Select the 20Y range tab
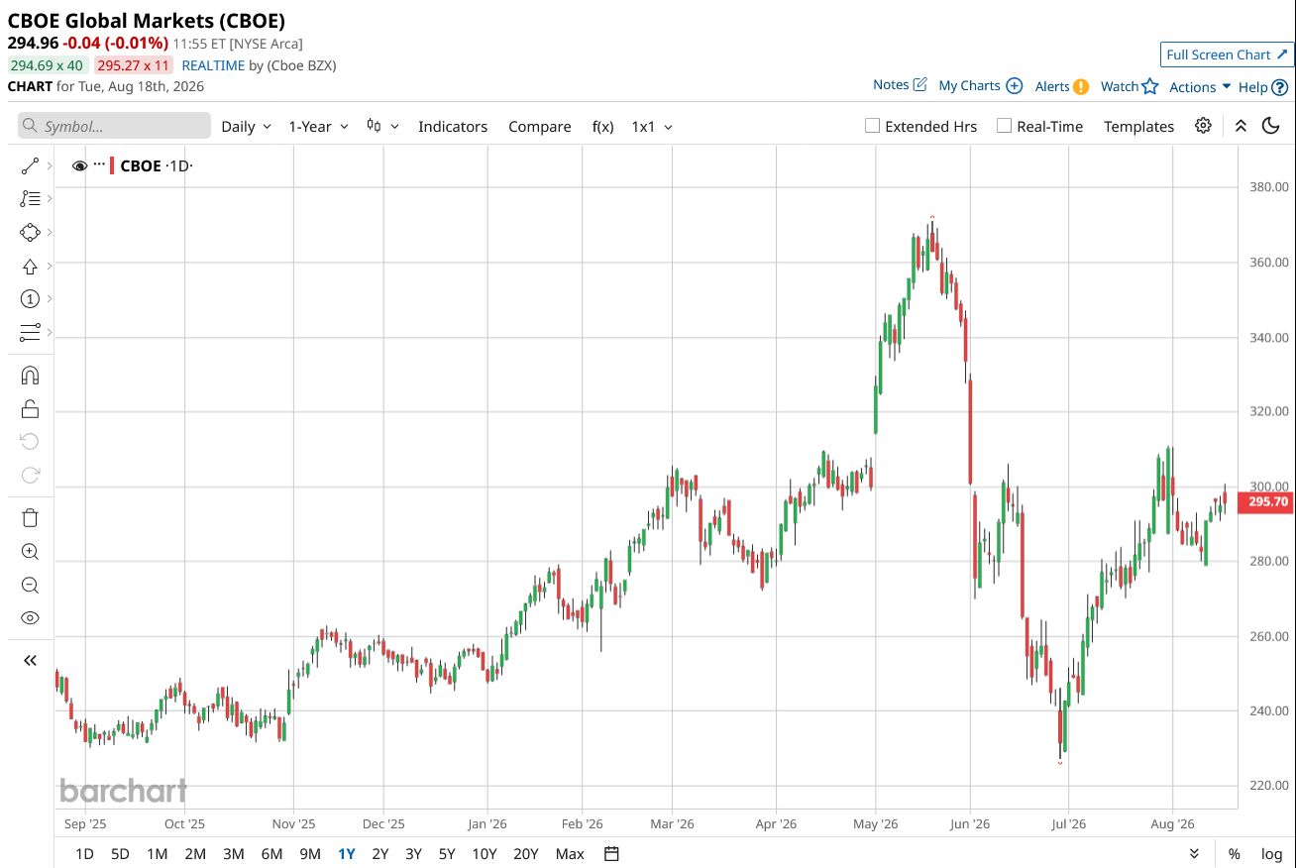Image resolution: width=1296 pixels, height=868 pixels. coord(526,854)
